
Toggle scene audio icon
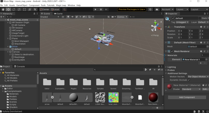(72, 17)
